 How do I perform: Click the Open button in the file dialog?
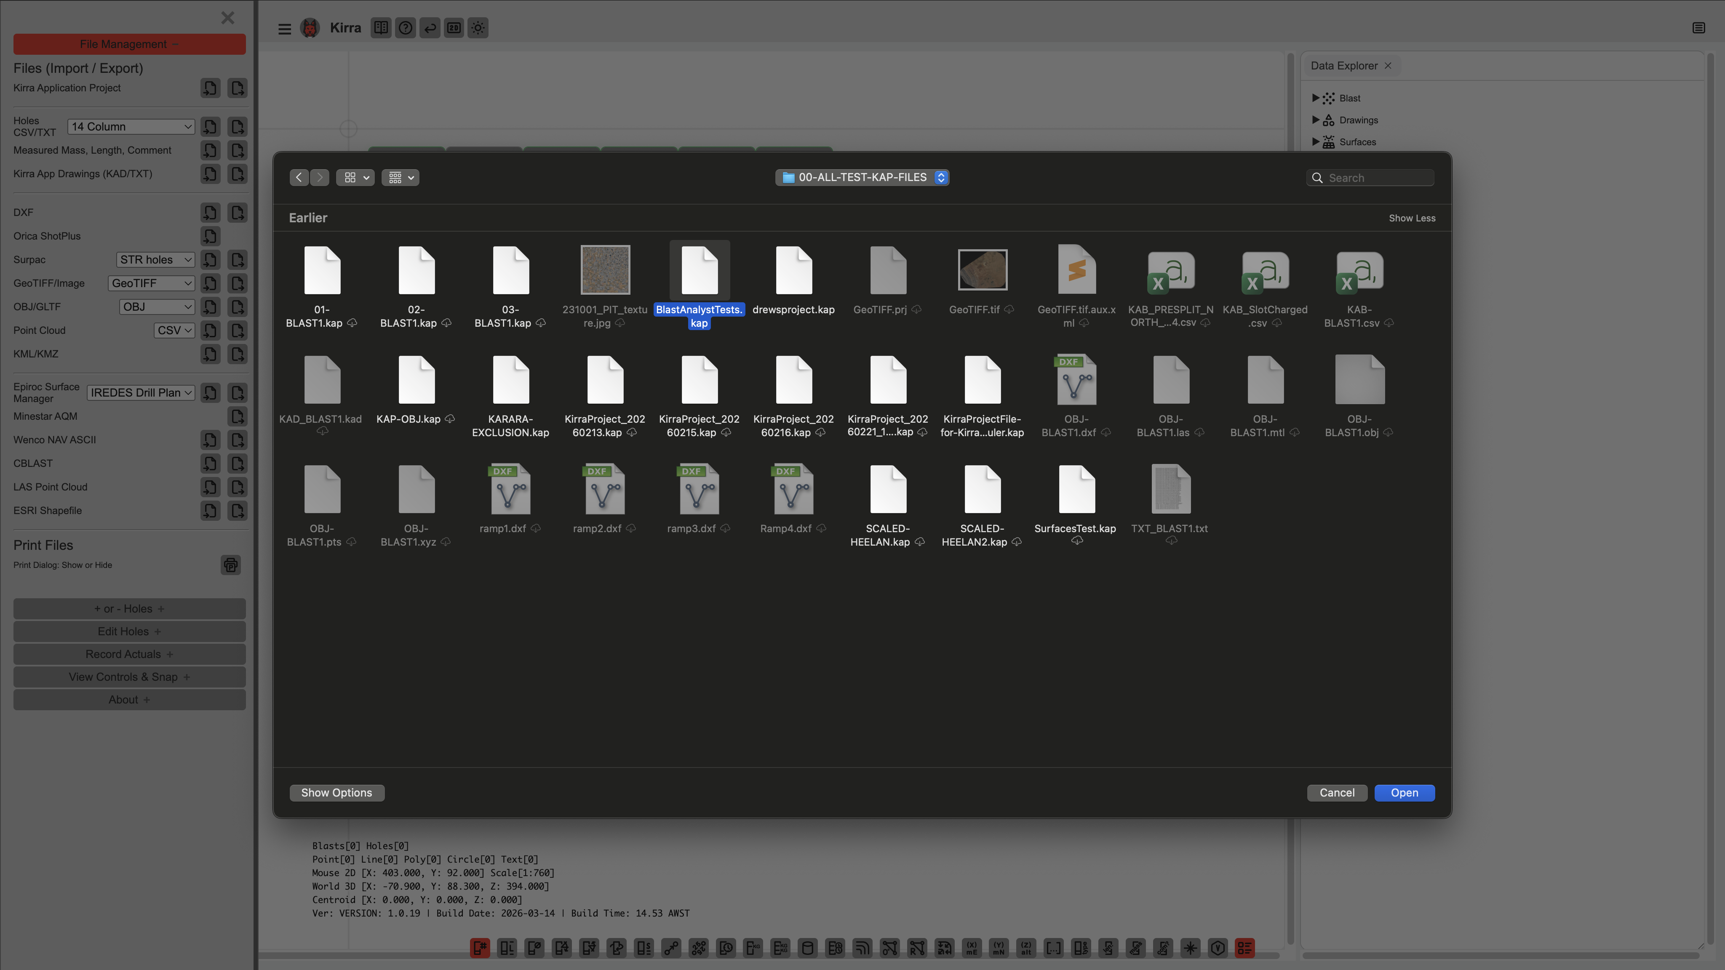click(x=1404, y=793)
